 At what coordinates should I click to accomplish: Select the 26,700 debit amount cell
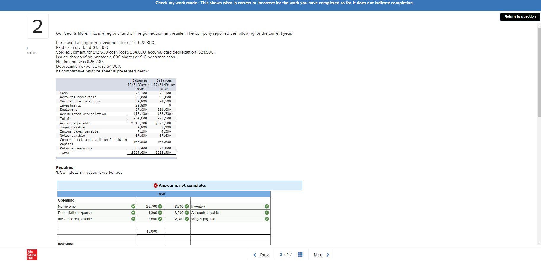tap(150, 207)
